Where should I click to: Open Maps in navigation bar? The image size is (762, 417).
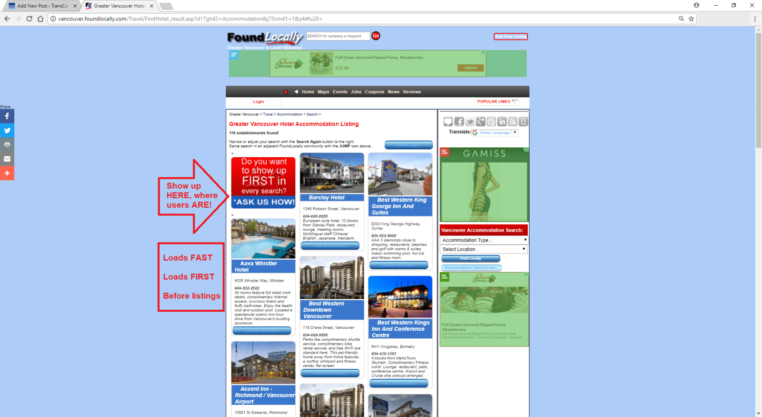323,92
